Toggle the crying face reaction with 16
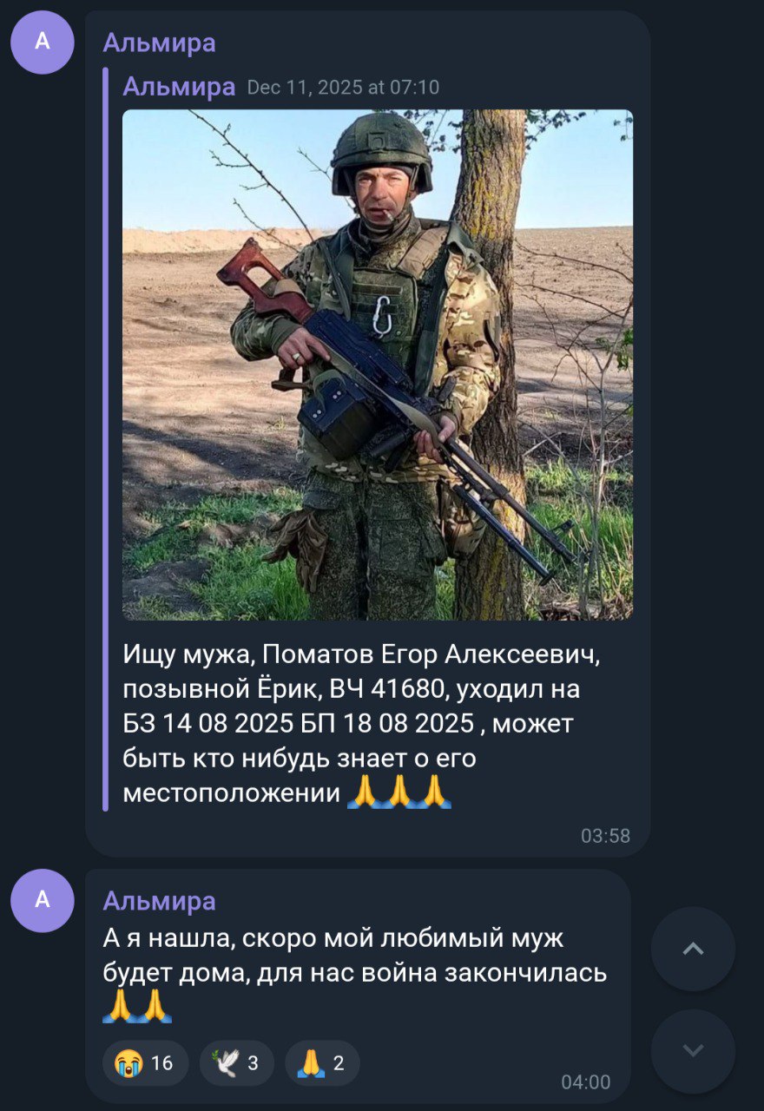 click(145, 1062)
